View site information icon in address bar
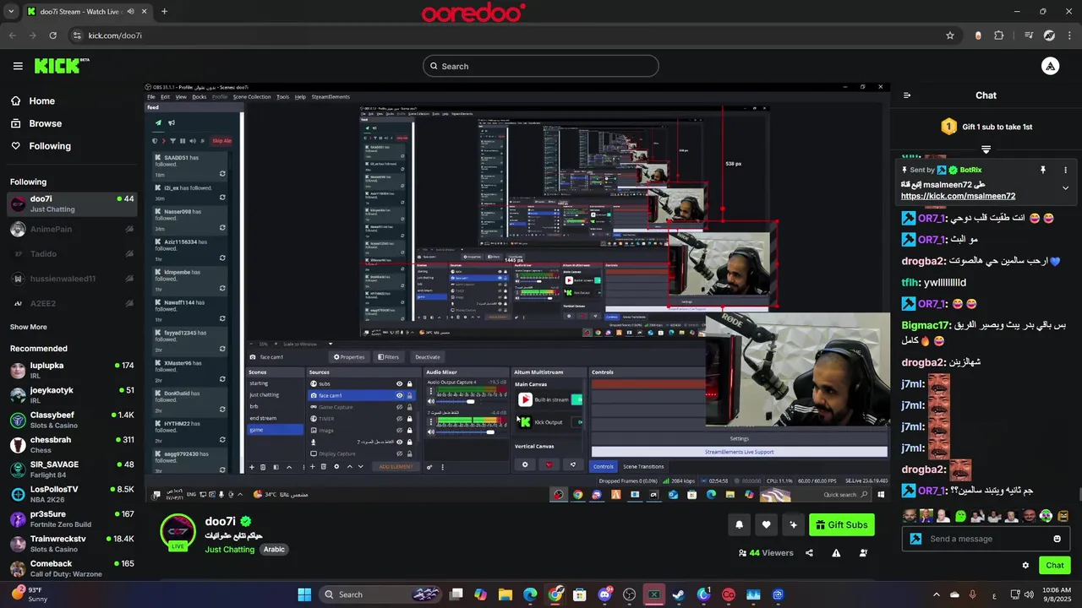 pos(77,35)
